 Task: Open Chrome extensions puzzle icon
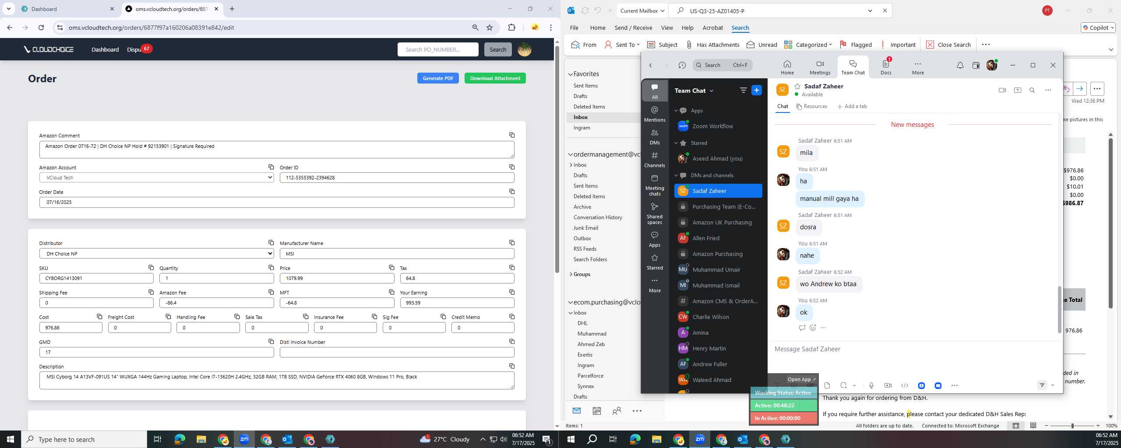point(511,28)
